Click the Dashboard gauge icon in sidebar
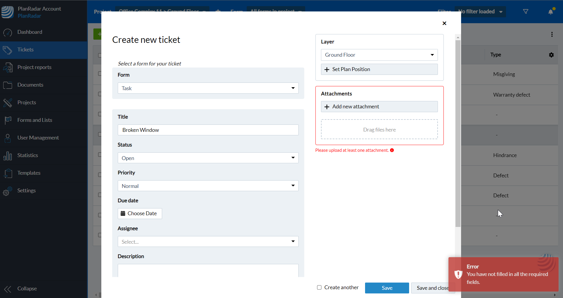The width and height of the screenshot is (563, 298). [x=8, y=32]
